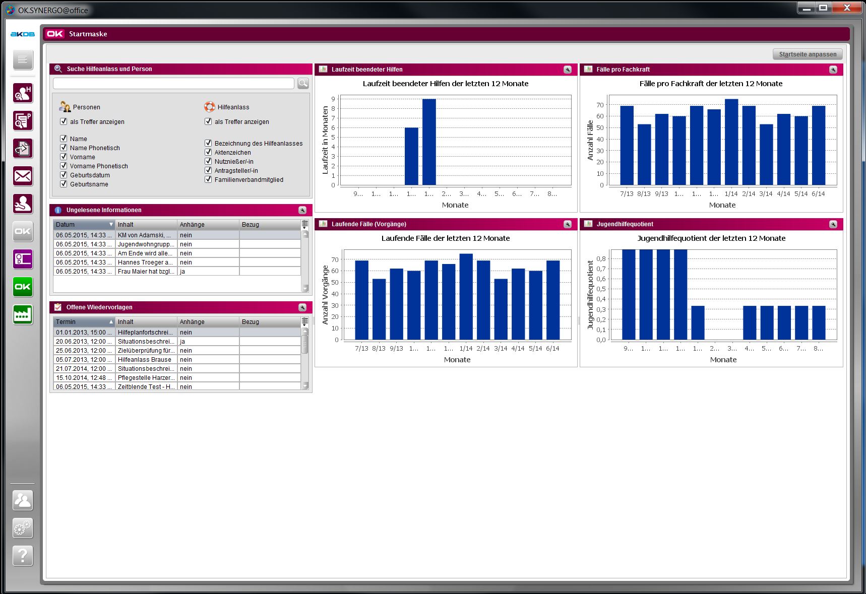Click the magnifier search button beside search field
This screenshot has height=594, width=866.
[x=303, y=84]
